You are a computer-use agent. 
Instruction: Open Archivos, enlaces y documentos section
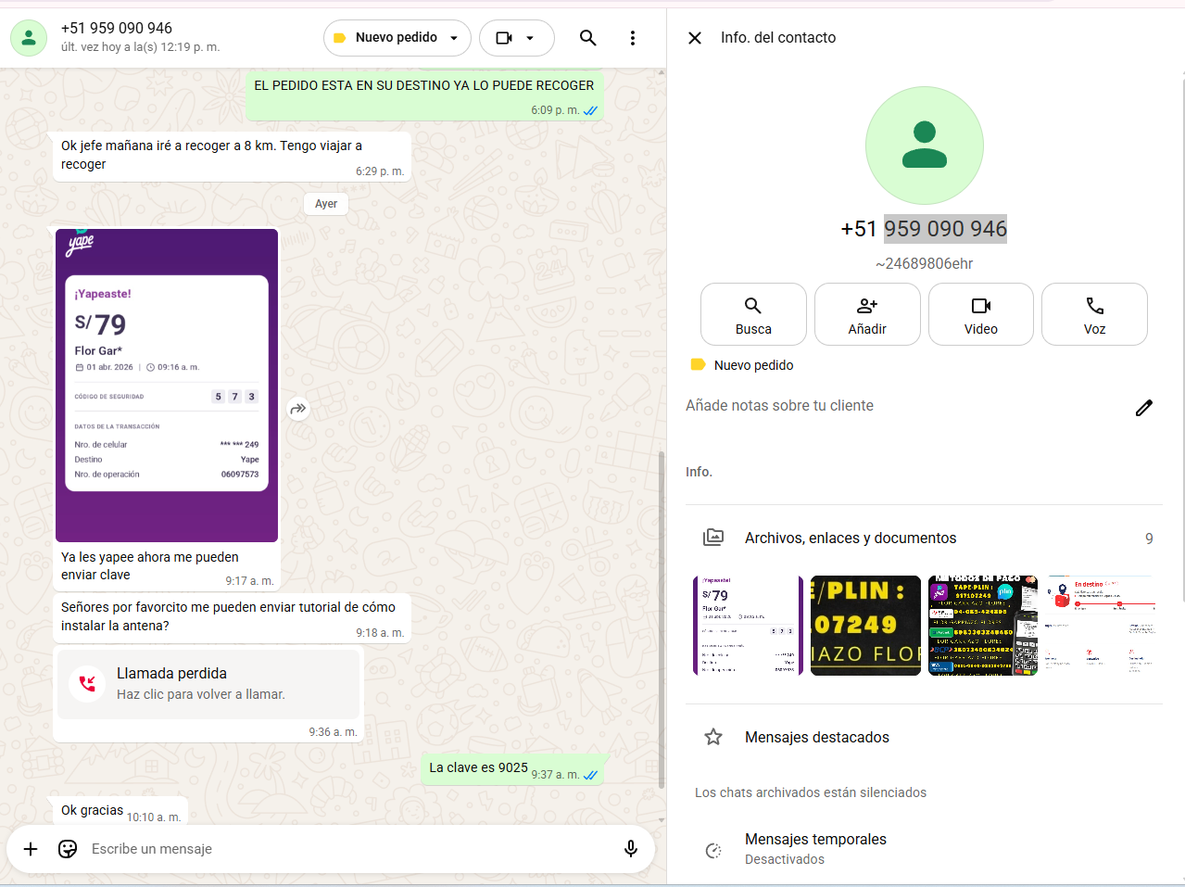[x=850, y=538]
